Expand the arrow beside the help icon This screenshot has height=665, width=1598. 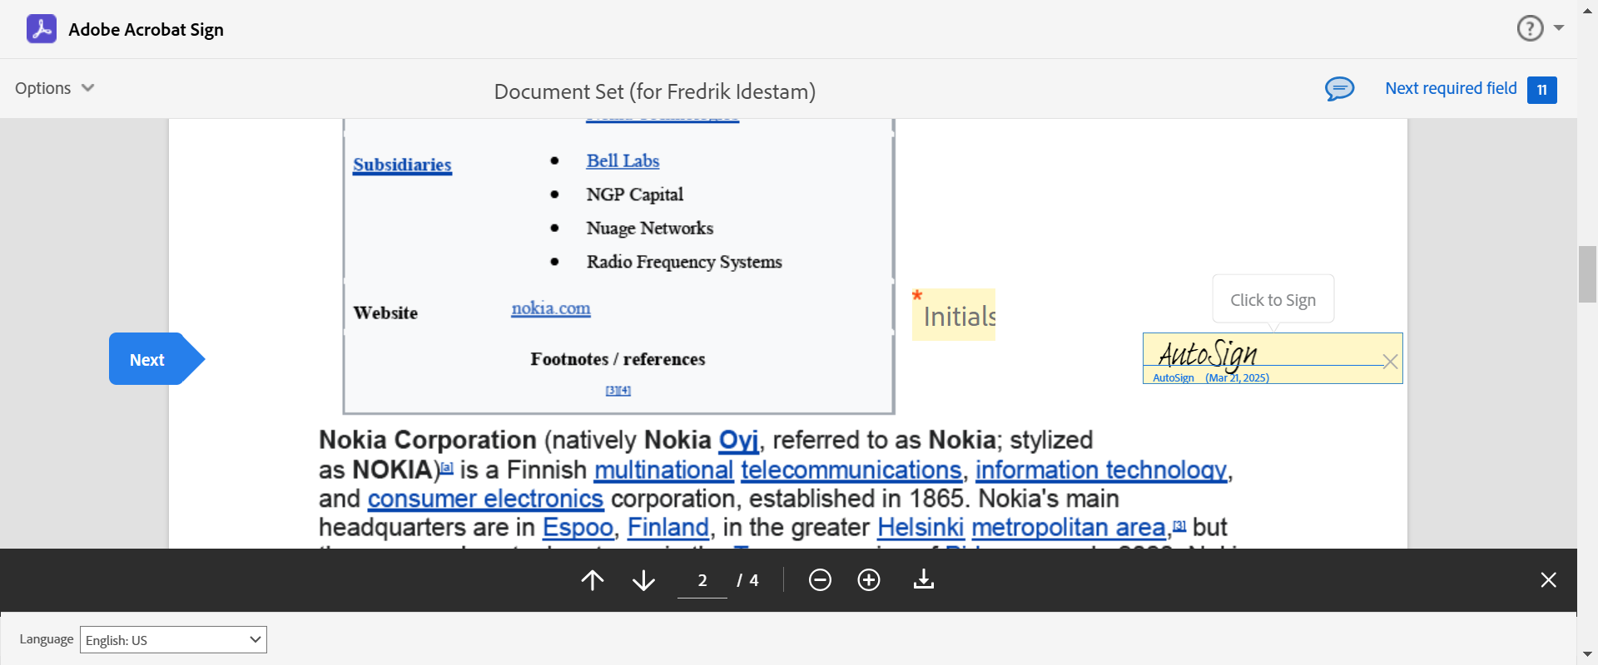click(x=1559, y=28)
